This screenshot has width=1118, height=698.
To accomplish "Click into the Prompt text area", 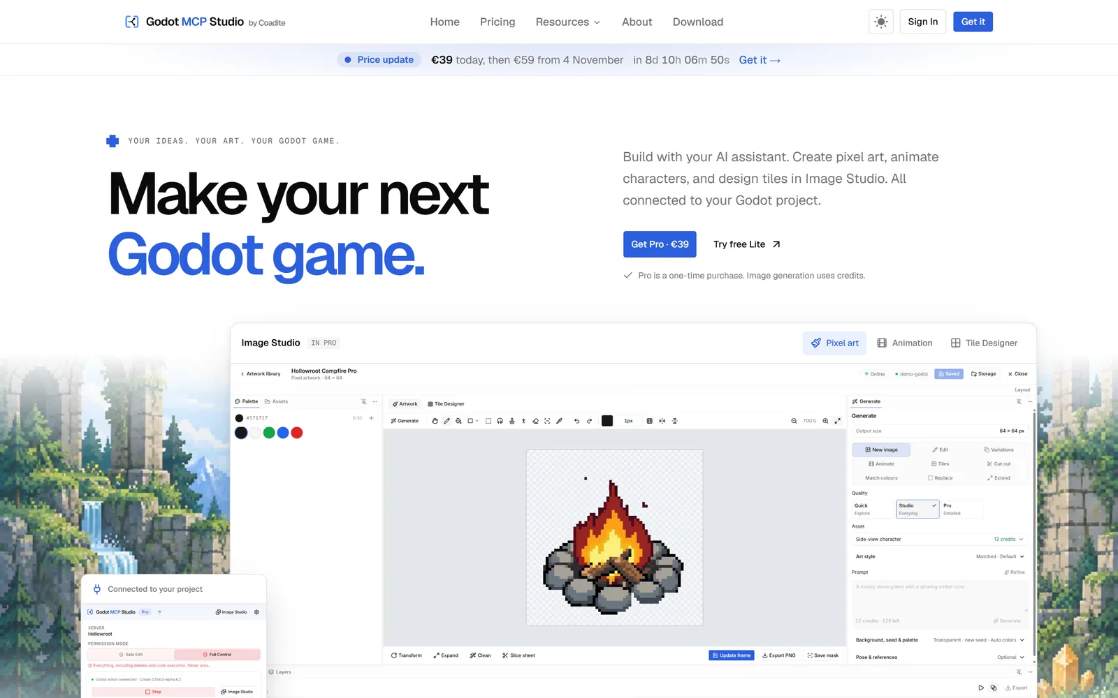I will point(939,597).
